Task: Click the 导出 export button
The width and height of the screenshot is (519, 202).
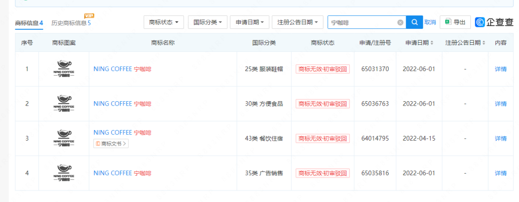Action: point(455,22)
